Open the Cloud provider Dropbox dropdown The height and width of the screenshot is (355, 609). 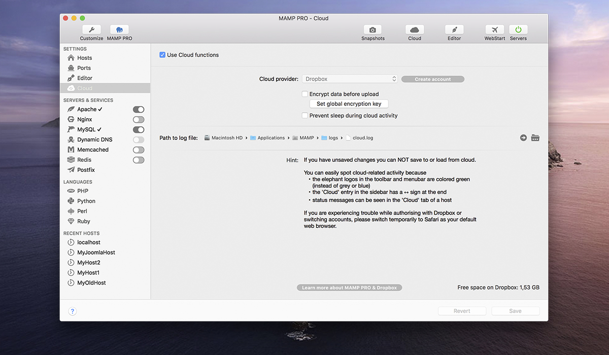pyautogui.click(x=350, y=79)
